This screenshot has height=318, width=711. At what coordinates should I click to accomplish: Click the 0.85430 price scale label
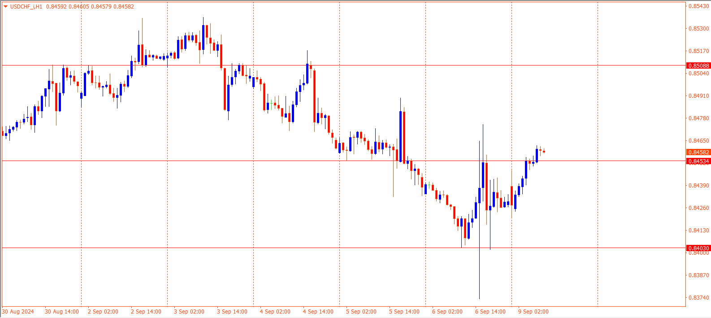(699, 6)
